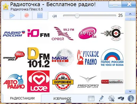Click the red Record button
Image resolution: width=137 pixels, height=104 pixels.
(27, 15)
